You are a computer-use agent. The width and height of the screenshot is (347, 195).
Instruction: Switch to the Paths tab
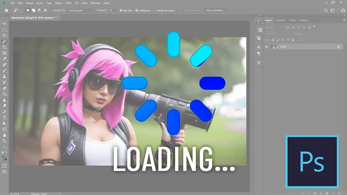tap(293, 20)
